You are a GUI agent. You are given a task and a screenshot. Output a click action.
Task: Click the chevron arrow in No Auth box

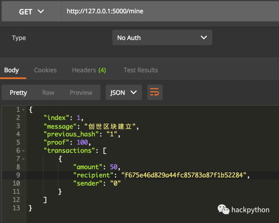[x=204, y=37]
